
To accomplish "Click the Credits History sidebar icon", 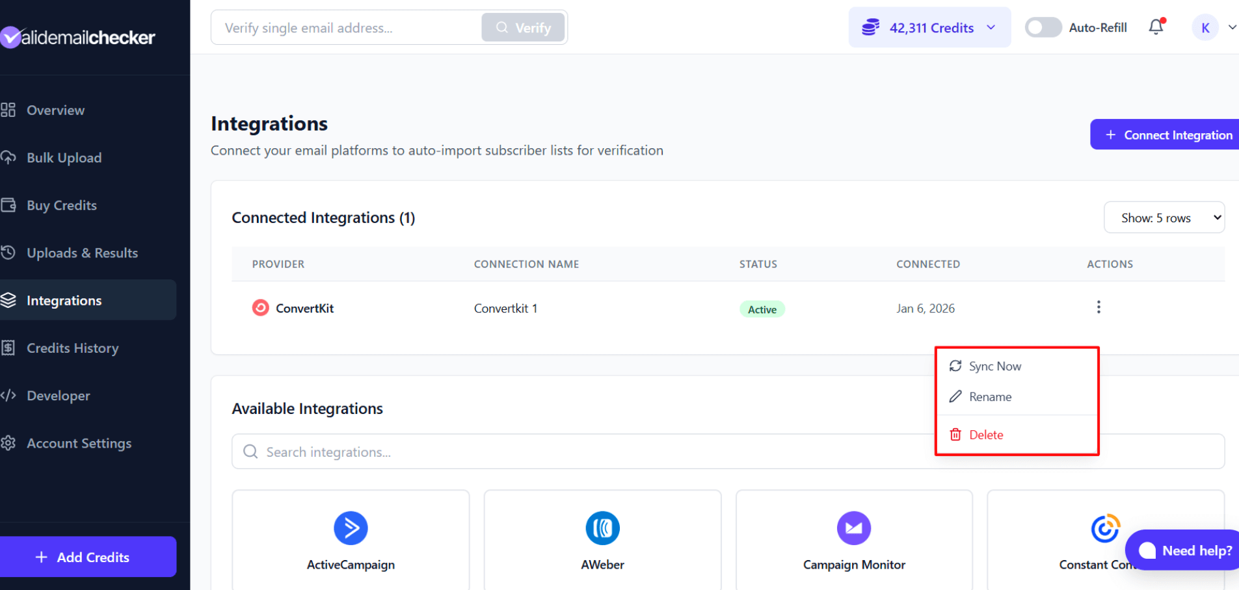I will coord(10,348).
